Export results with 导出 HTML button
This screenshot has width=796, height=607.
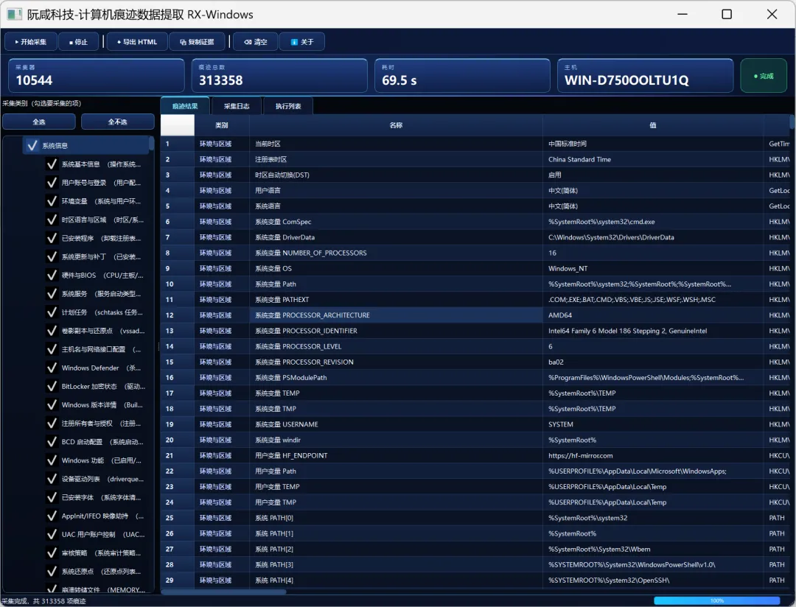(137, 42)
